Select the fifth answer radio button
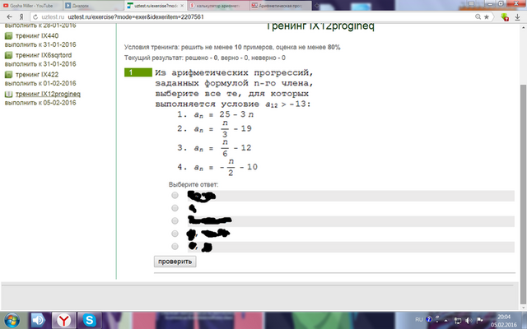This screenshot has height=329, width=527. click(x=175, y=247)
